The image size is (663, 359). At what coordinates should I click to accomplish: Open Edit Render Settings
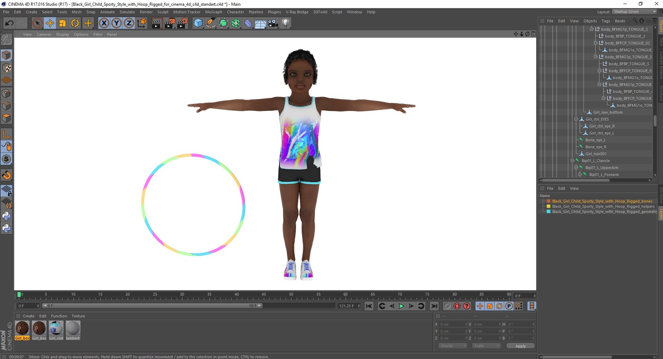pyautogui.click(x=182, y=23)
